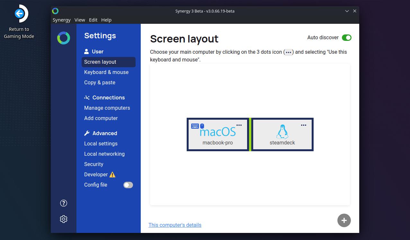
Task: Open the Return to Gaming Mode desktop shortcut
Action: pos(19,22)
